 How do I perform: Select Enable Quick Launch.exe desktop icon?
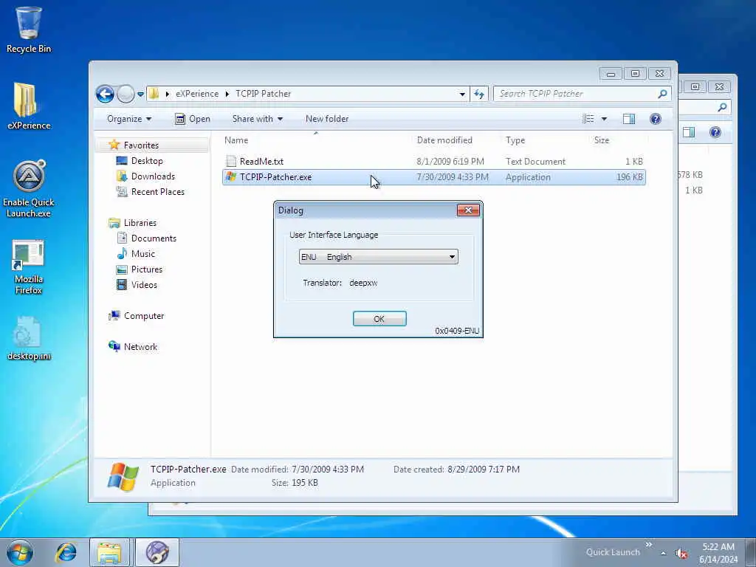pos(29,189)
